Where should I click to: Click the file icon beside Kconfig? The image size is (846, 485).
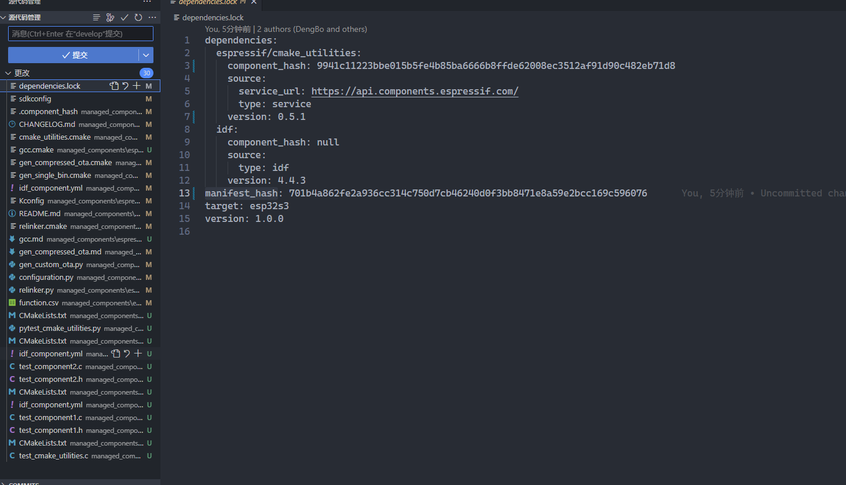13,200
